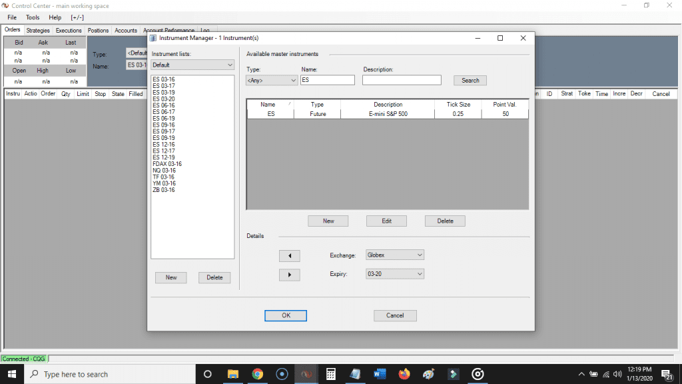Click the left arrow button in Details
The height and width of the screenshot is (384, 682).
(289, 255)
